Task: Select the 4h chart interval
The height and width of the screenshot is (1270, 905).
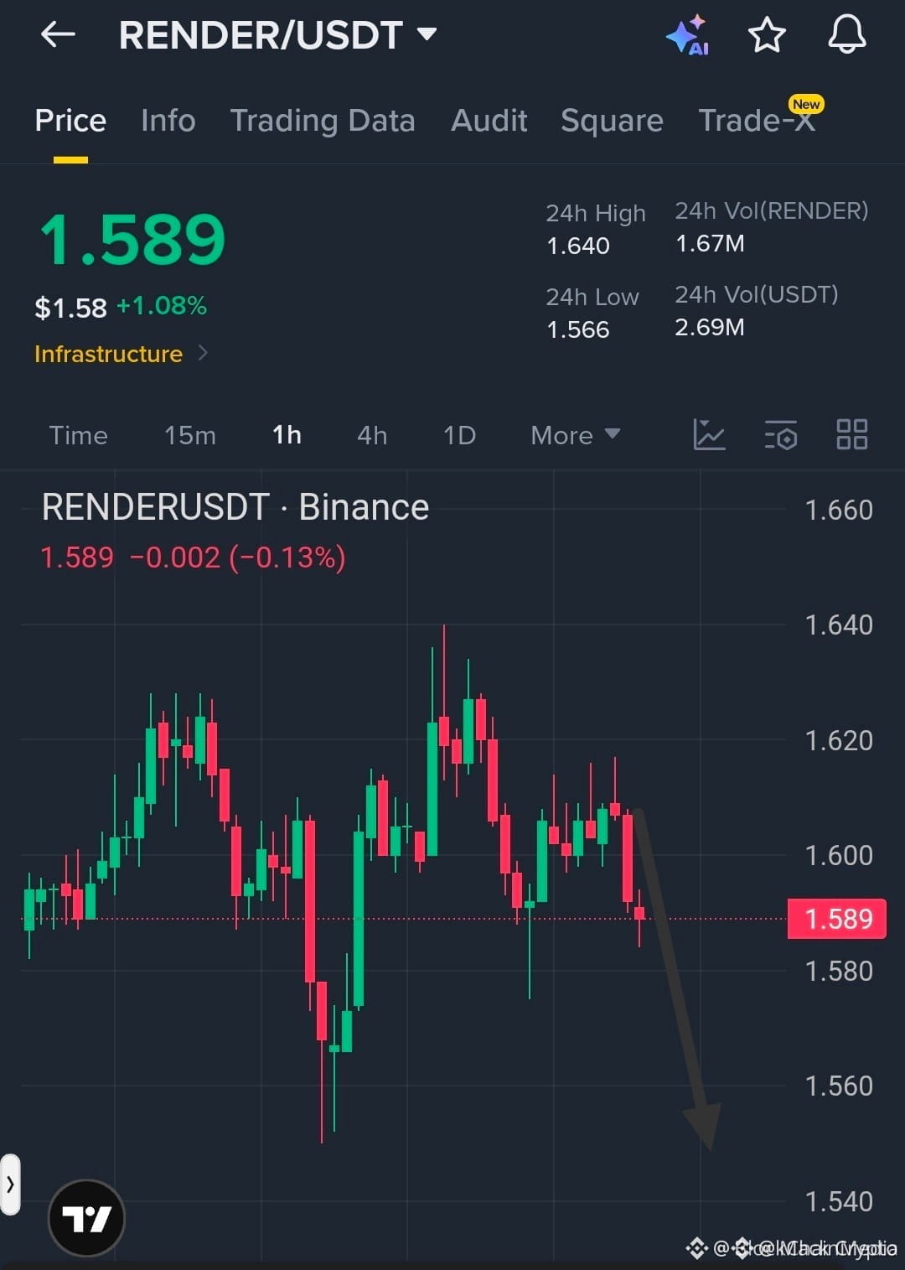Action: coord(372,435)
